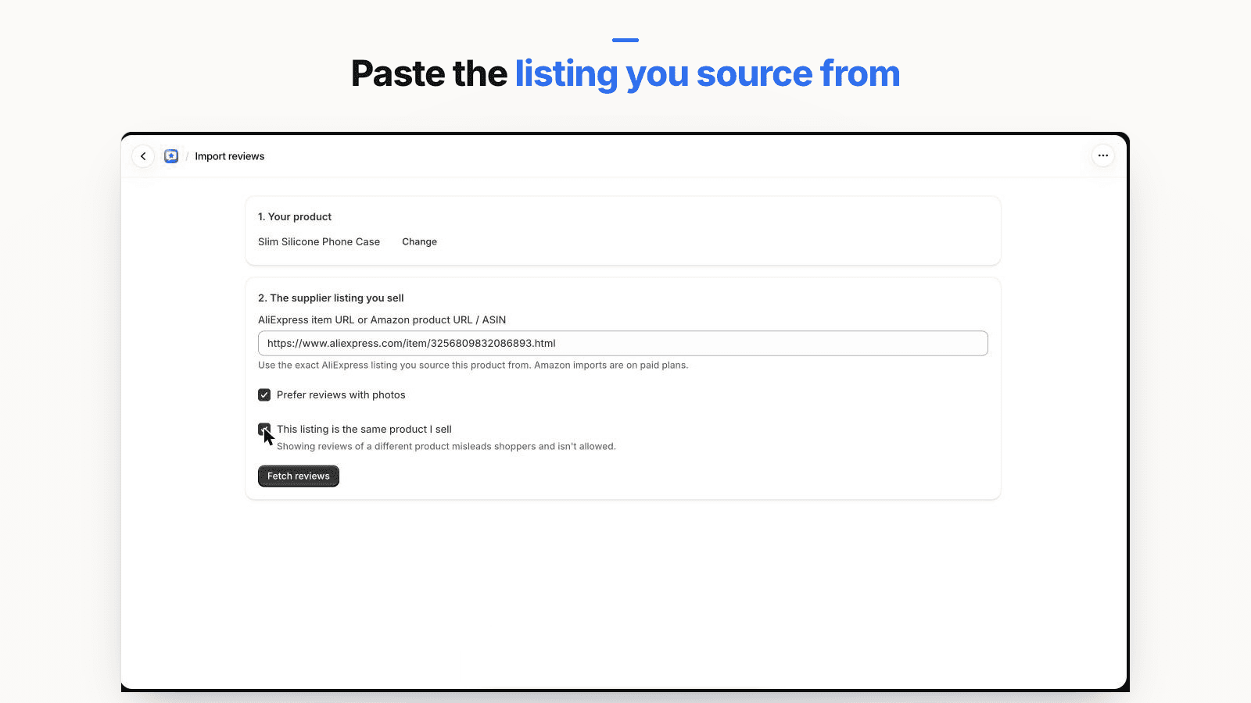Screen dimensions: 1251x703
Task: Toggle the same product confirmation checkbox
Action: pos(264,430)
